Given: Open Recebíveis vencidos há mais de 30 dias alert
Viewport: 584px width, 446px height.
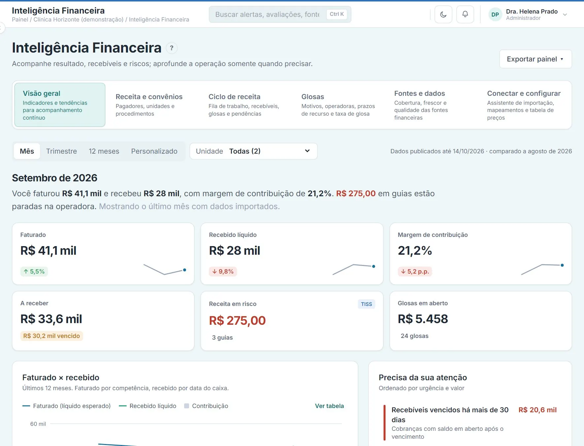Looking at the screenshot, I should (470, 423).
